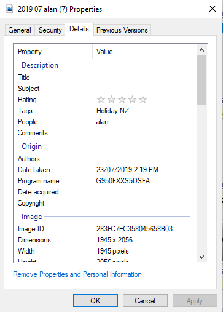Set rating to three stars

pos(122,100)
